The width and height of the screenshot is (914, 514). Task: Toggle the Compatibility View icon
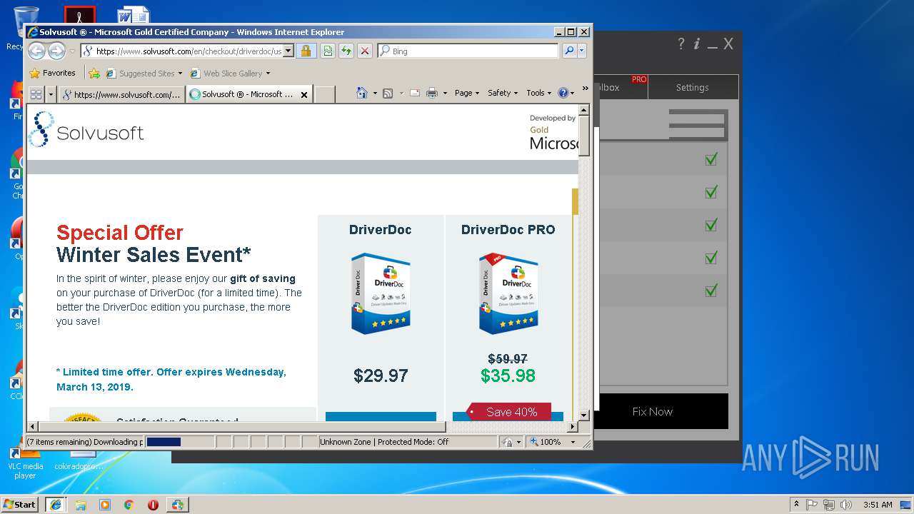pyautogui.click(x=327, y=51)
